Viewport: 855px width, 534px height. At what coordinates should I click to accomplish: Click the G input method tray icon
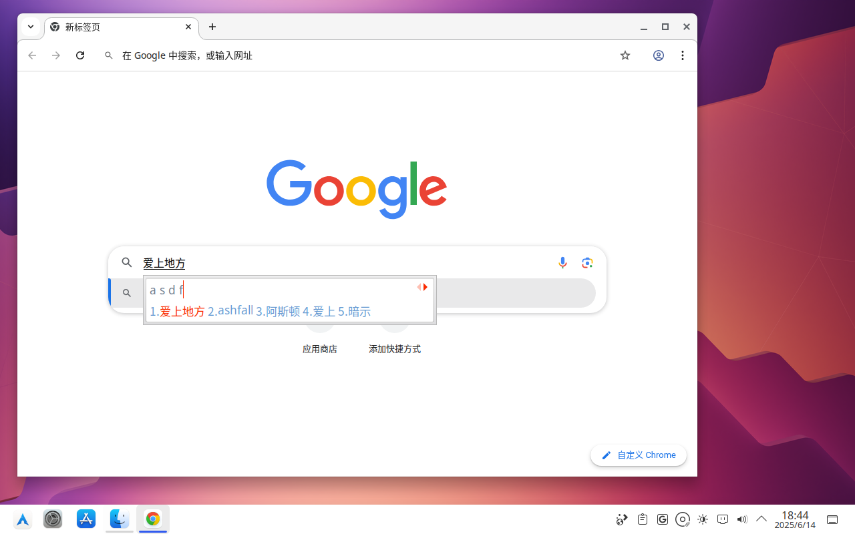[663, 519]
